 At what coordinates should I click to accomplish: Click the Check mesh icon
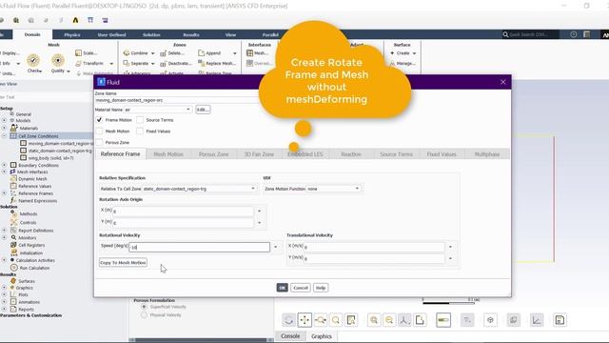pos(33,61)
